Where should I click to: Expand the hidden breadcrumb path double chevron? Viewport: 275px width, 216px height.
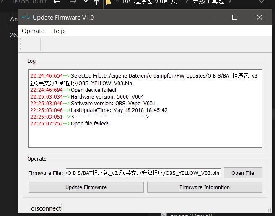click(x=116, y=3)
